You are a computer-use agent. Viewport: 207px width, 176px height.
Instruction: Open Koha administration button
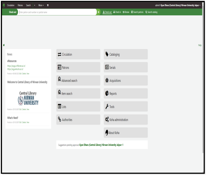126,120
